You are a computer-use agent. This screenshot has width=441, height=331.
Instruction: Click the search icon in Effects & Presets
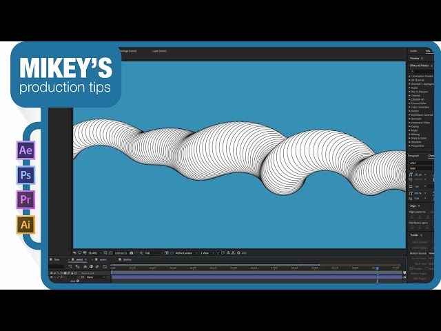coord(412,71)
